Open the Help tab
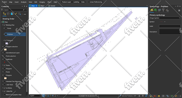This screenshot has height=98, width=182. pos(55,2)
